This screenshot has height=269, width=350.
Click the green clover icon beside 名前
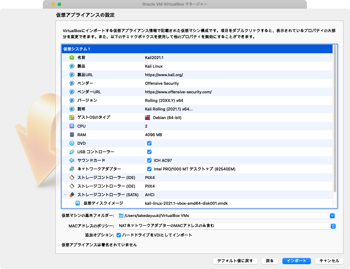coord(72,58)
